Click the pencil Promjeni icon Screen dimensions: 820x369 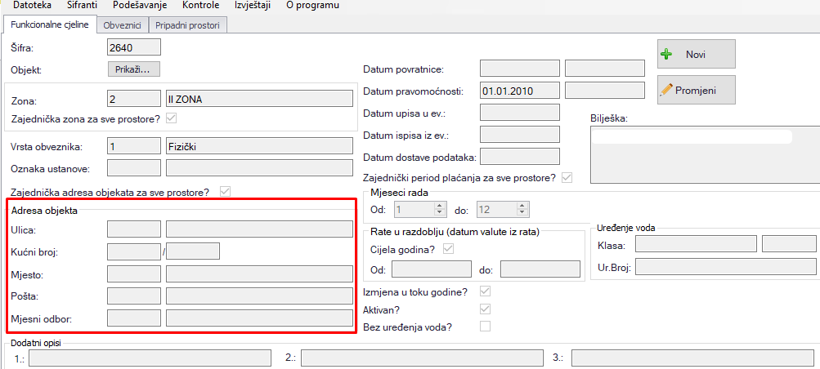pyautogui.click(x=666, y=89)
